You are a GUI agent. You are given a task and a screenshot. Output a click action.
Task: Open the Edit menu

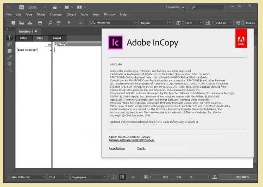click(18, 14)
